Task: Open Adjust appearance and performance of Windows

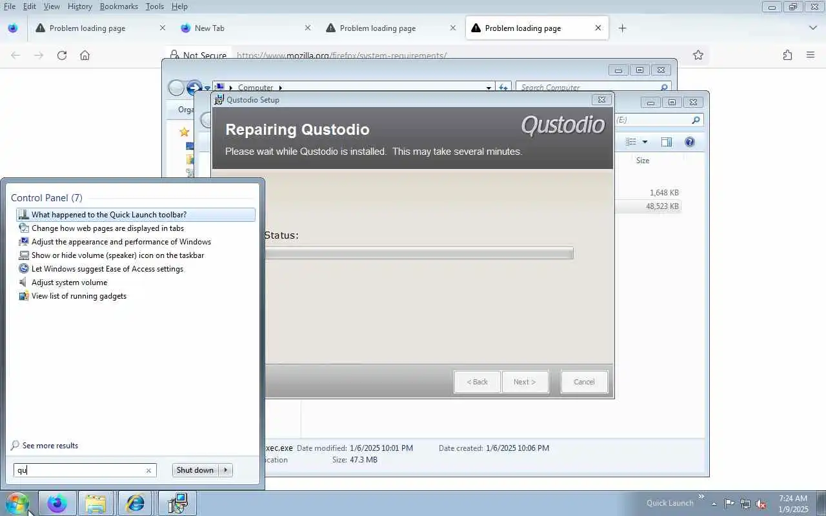Action: pos(136,242)
